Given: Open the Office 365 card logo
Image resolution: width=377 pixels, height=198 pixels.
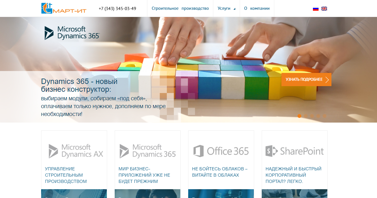Looking at the screenshot, I should (221, 151).
